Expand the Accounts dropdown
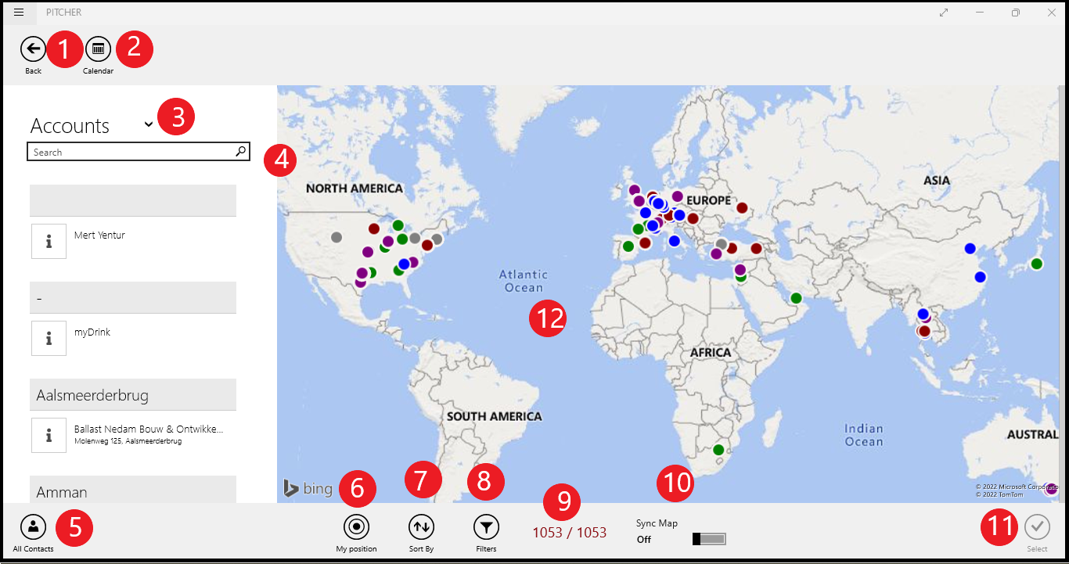The image size is (1069, 564). click(149, 124)
